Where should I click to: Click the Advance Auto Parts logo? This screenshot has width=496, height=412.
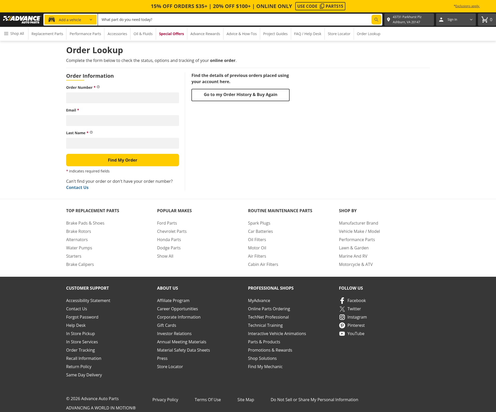[x=22, y=20]
